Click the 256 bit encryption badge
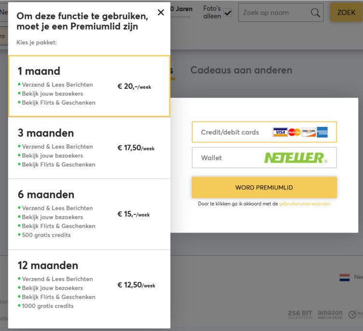This screenshot has height=331, width=363. [x=300, y=315]
